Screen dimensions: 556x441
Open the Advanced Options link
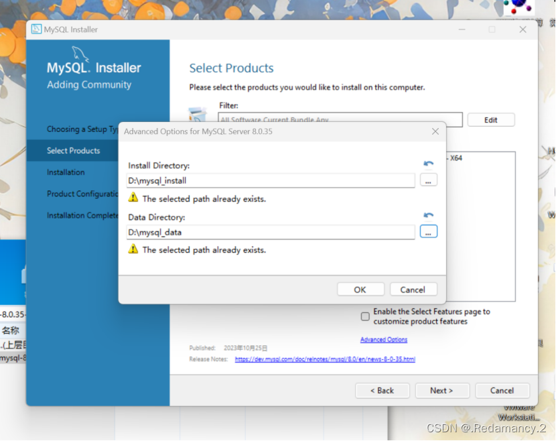point(384,340)
